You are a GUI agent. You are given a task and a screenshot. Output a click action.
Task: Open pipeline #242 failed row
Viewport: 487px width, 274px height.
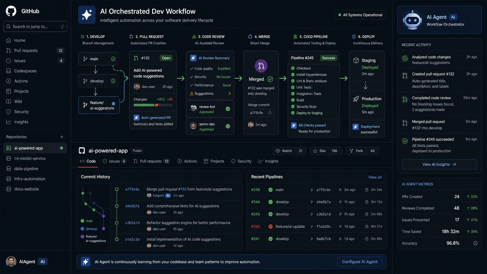317,226
